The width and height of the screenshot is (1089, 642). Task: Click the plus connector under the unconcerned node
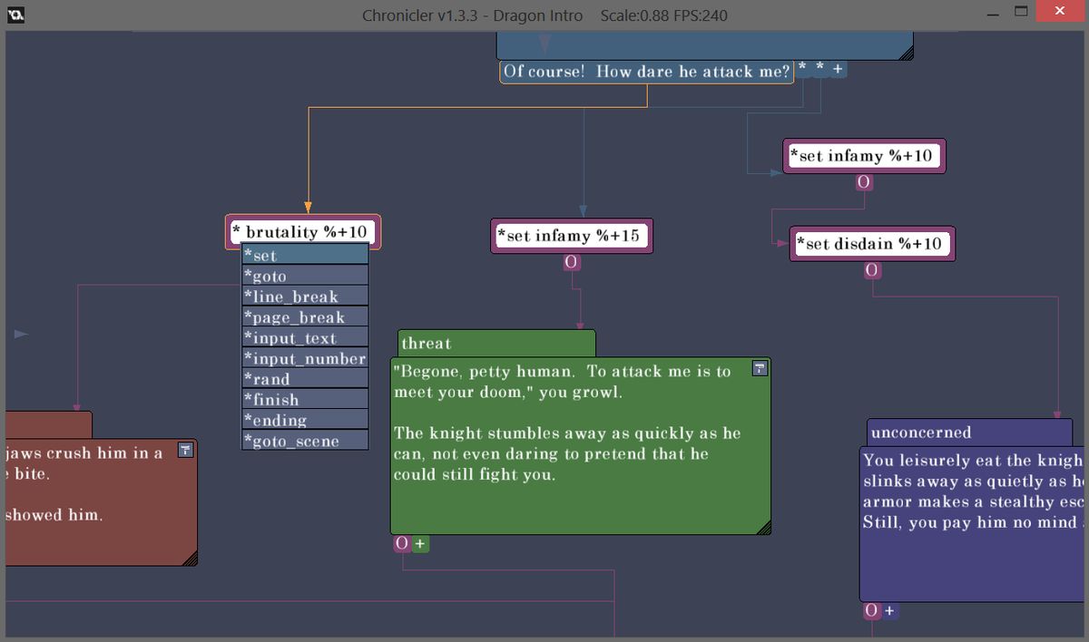pyautogui.click(x=889, y=610)
